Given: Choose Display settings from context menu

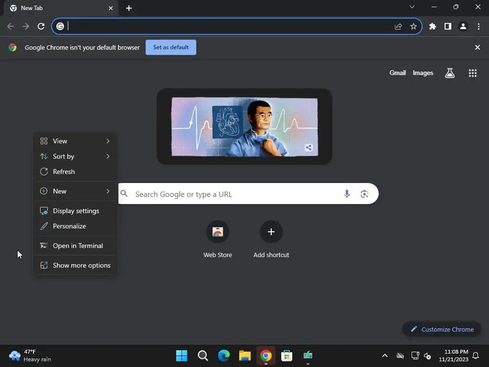Looking at the screenshot, I should coord(75,211).
